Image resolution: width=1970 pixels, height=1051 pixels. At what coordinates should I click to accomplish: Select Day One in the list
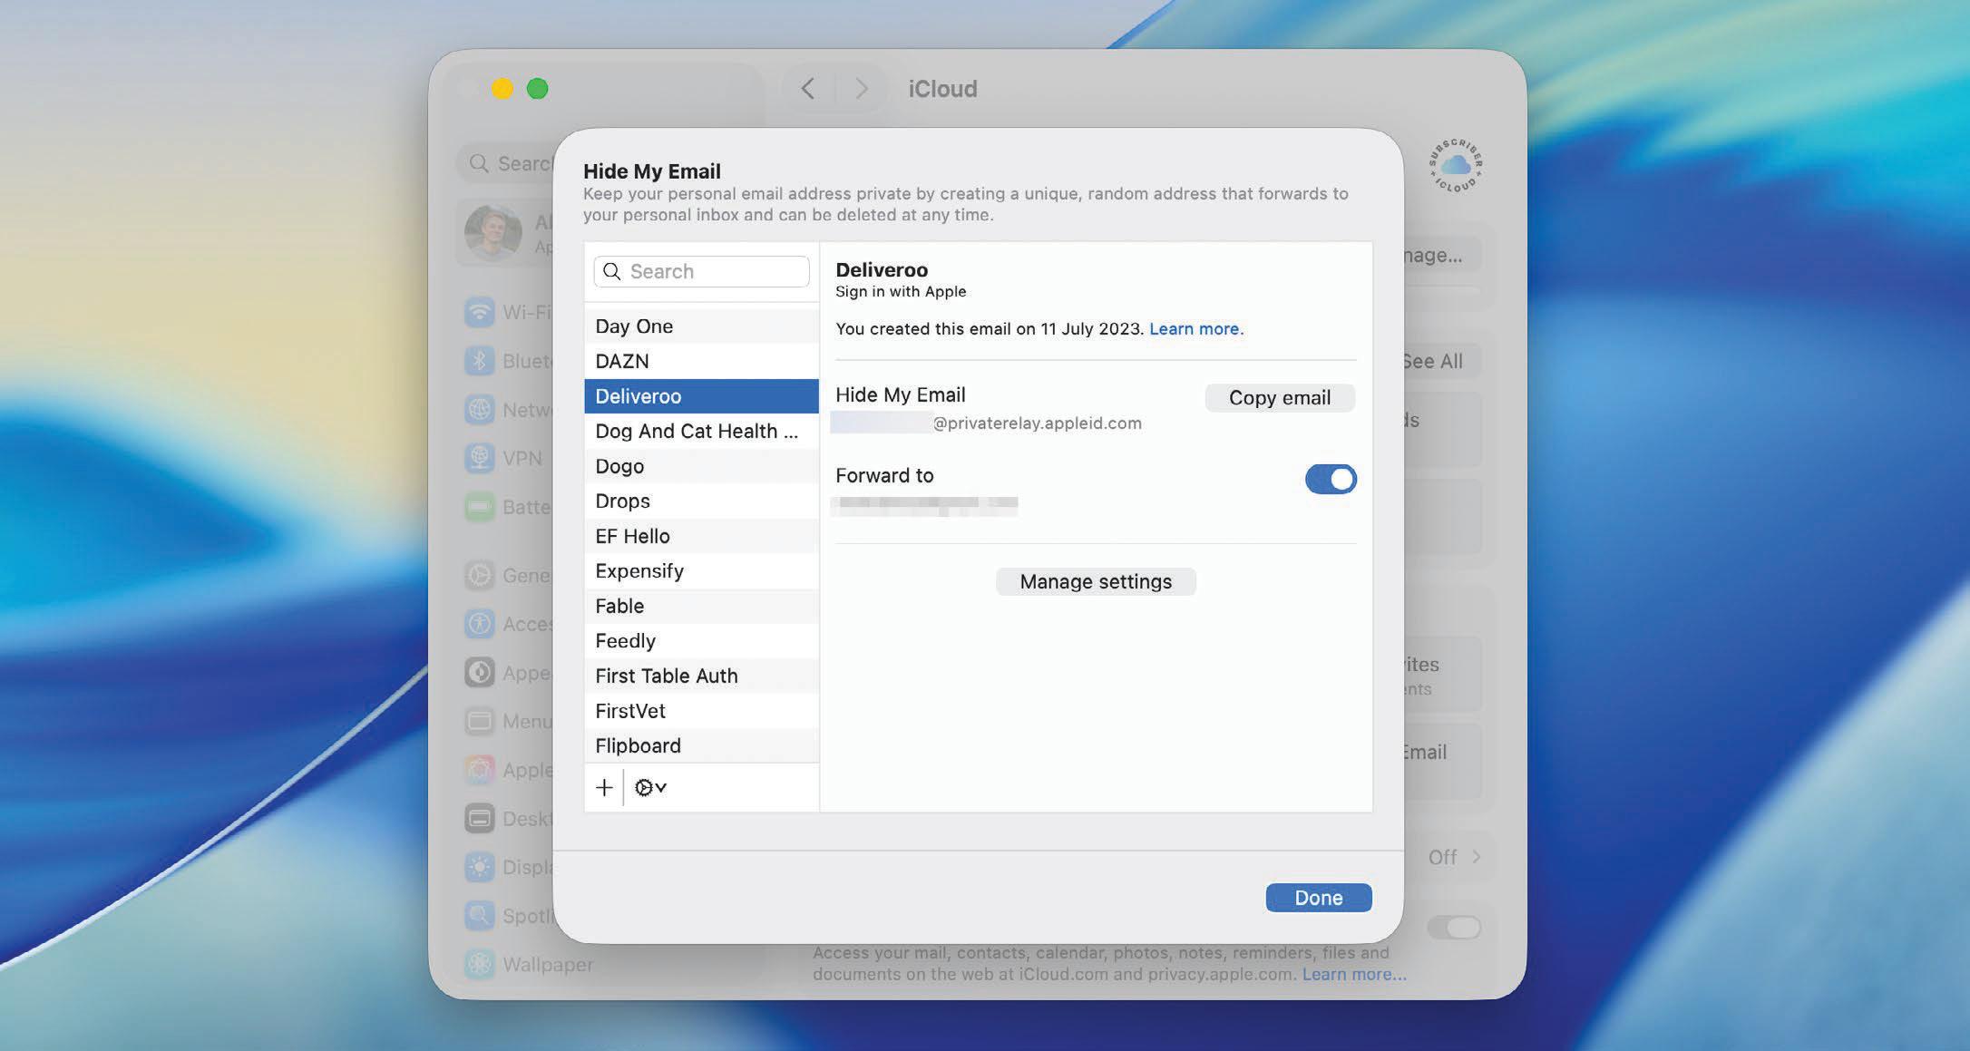(701, 326)
